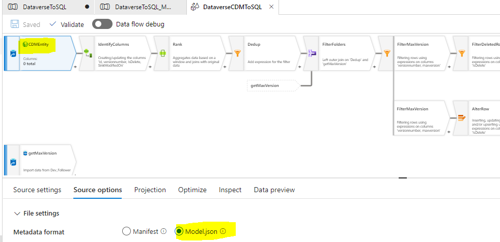This screenshot has height=242, width=500.
Task: Click the upper FilterMaxVersion funnel icon
Action: (x=387, y=53)
